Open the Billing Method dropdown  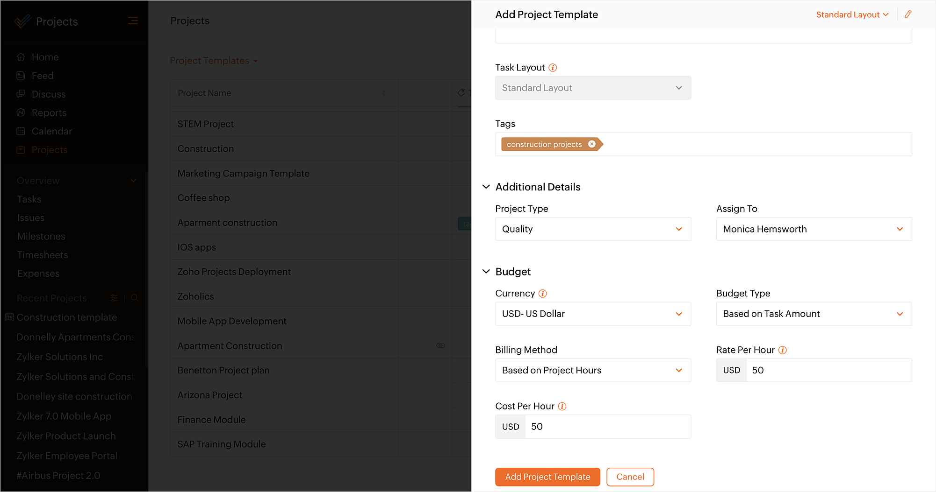(x=593, y=371)
